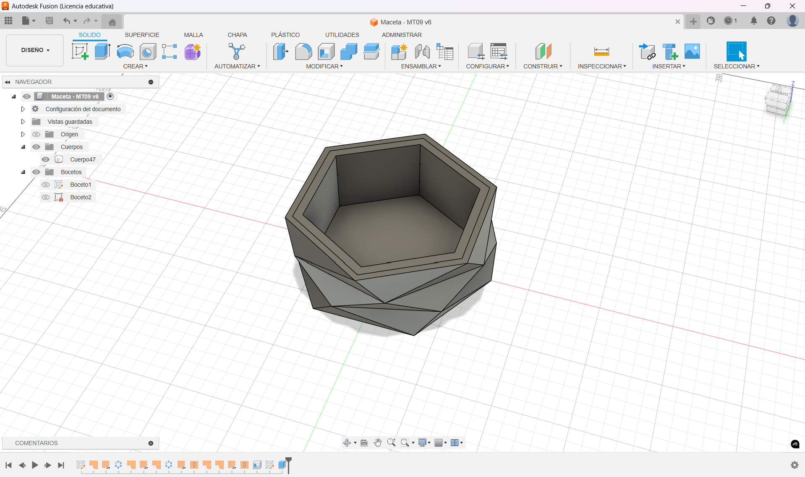Screen dimensions: 805x477
Task: Click the Construct offset plane icon
Action: point(543,52)
